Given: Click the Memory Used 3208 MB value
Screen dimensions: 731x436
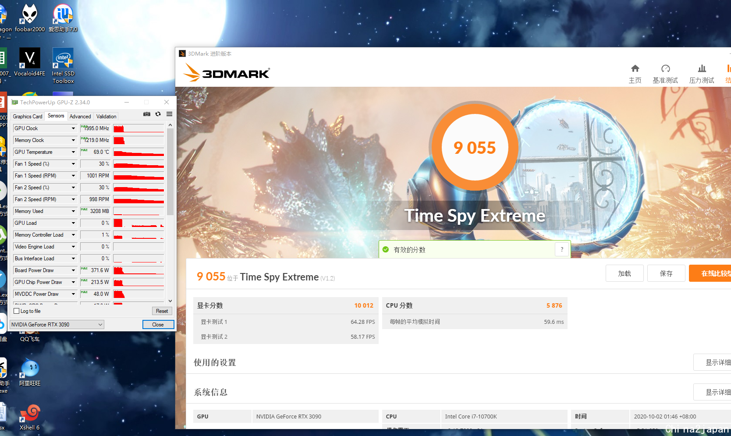Looking at the screenshot, I should [95, 211].
